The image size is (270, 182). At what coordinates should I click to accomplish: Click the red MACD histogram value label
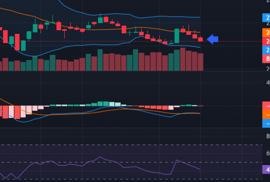point(266,106)
